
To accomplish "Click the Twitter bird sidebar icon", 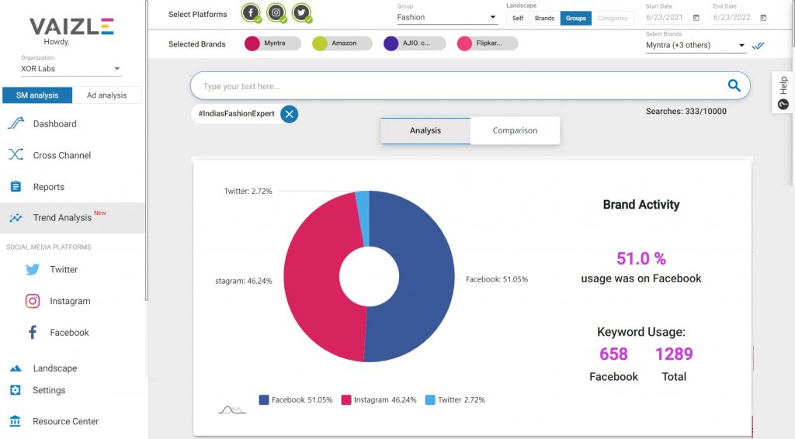I will pyautogui.click(x=33, y=269).
